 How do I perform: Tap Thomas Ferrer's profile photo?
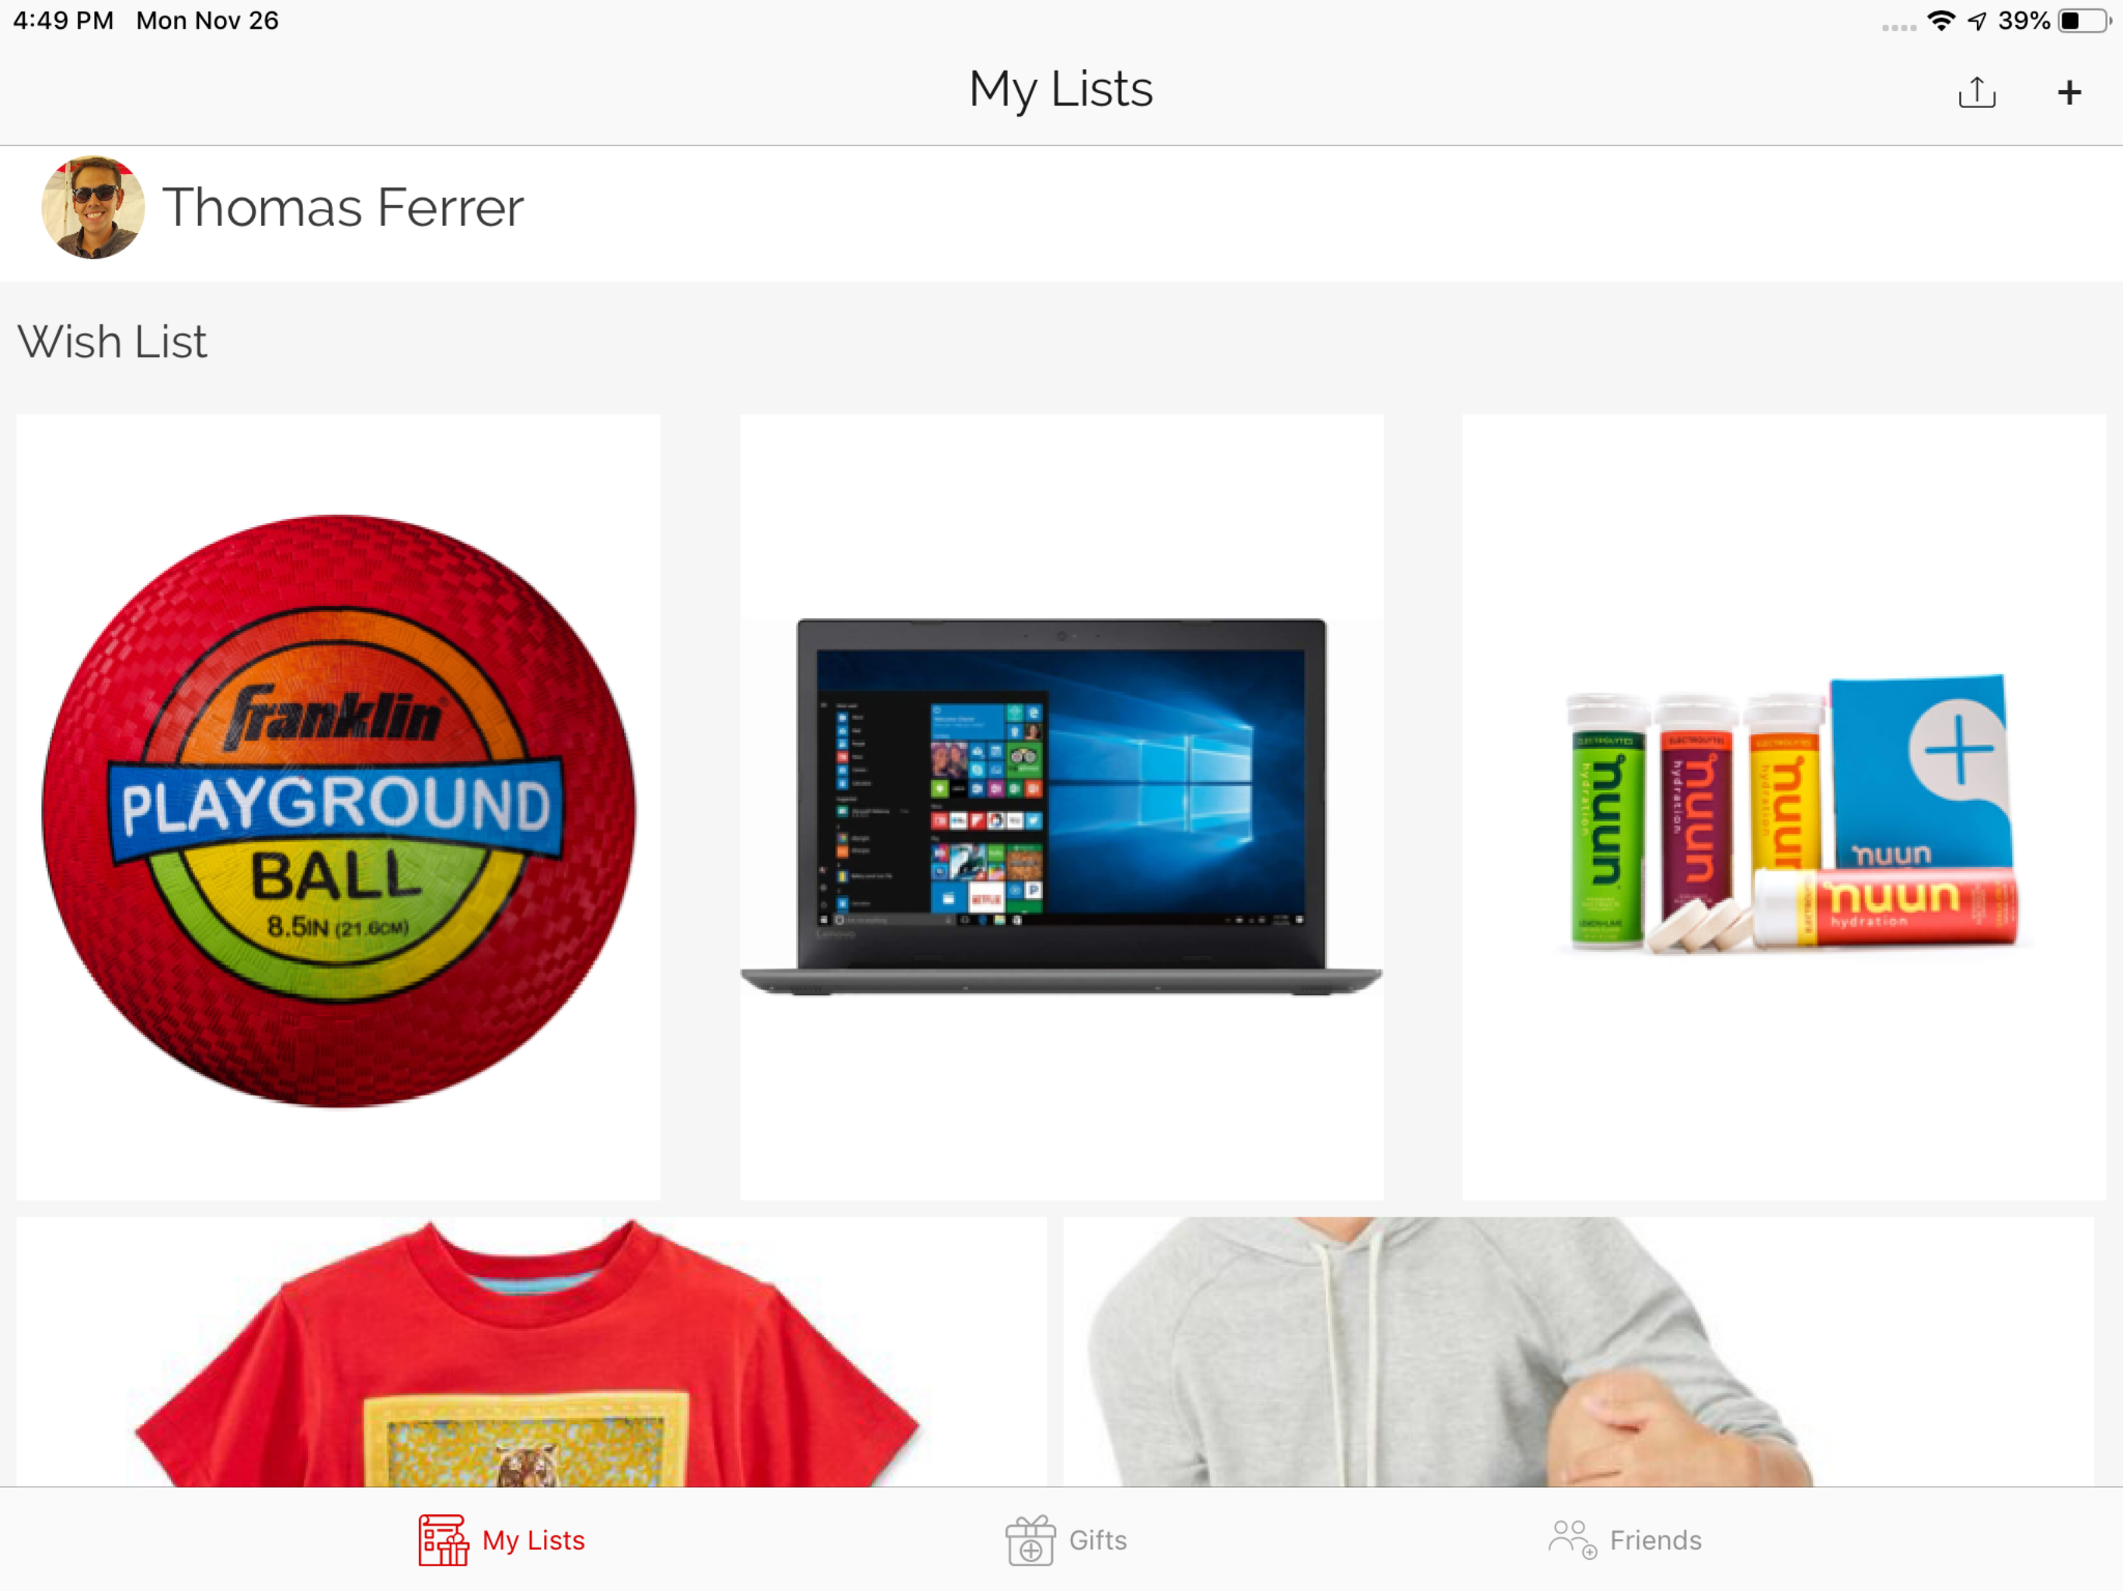click(x=93, y=207)
